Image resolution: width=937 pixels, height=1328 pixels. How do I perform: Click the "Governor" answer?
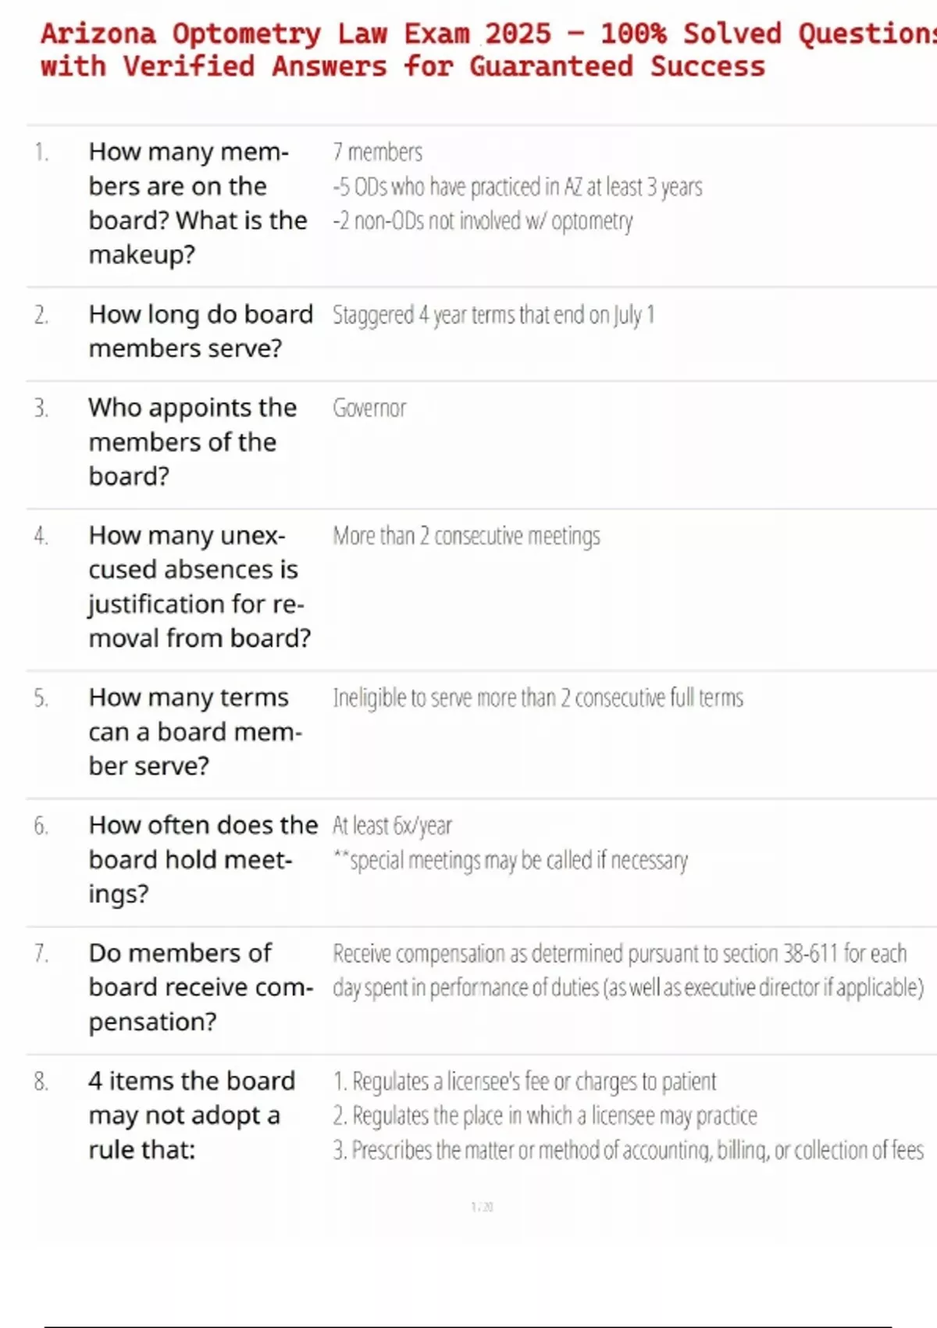click(369, 409)
